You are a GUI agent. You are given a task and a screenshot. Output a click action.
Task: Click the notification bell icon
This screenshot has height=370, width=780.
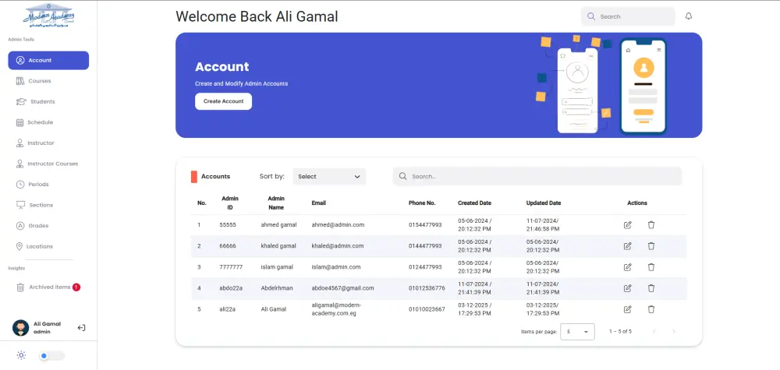click(x=689, y=16)
